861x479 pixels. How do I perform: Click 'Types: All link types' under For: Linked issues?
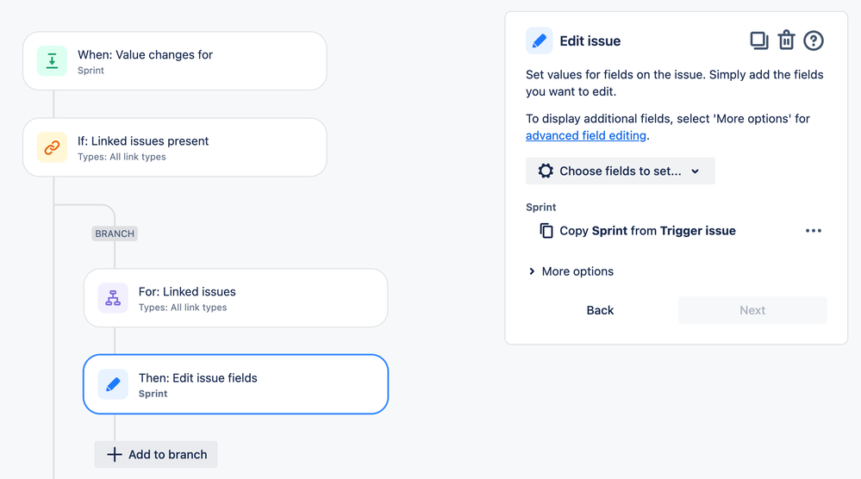pos(183,308)
